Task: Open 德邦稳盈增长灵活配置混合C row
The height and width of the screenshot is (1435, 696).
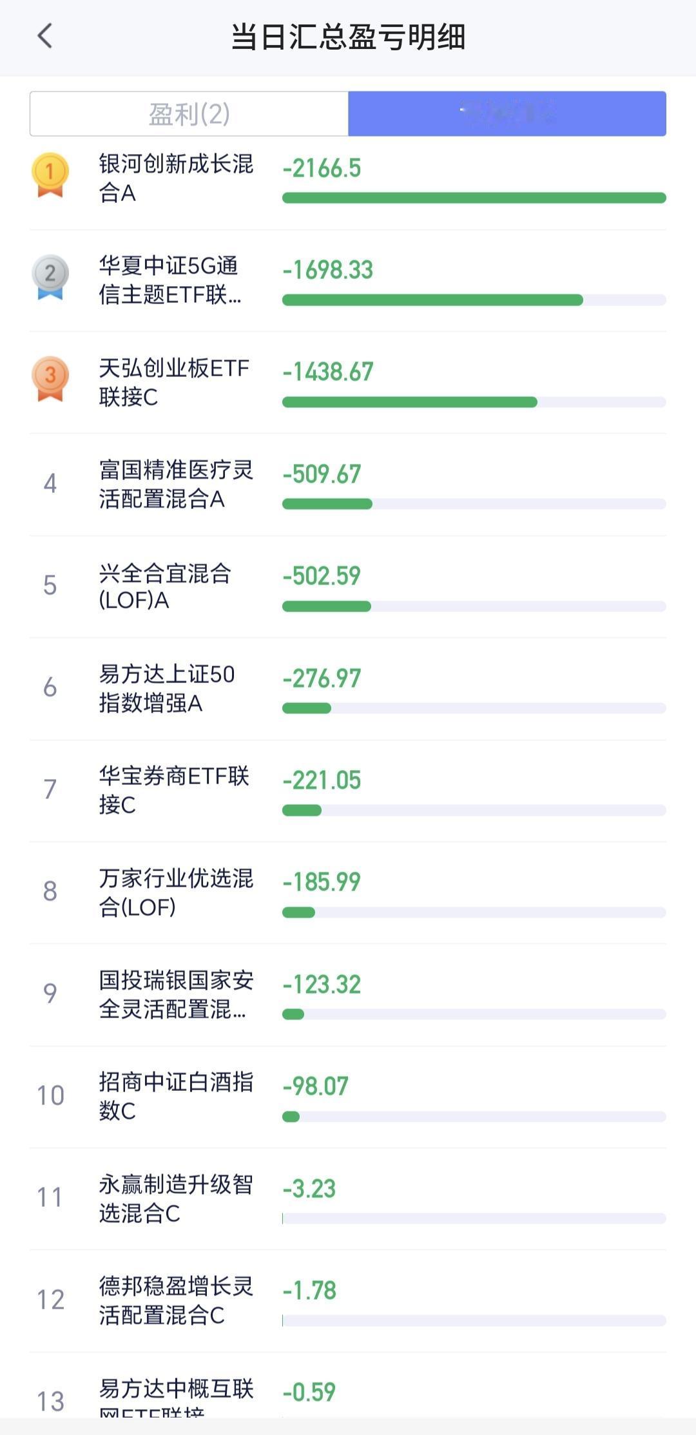Action: (x=175, y=1300)
